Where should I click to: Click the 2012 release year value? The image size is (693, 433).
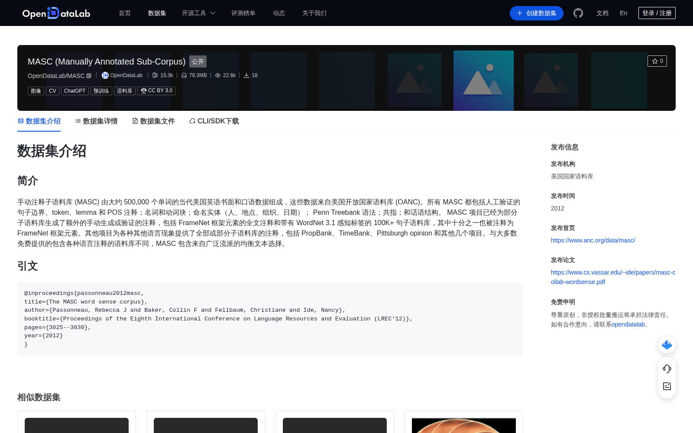point(557,208)
